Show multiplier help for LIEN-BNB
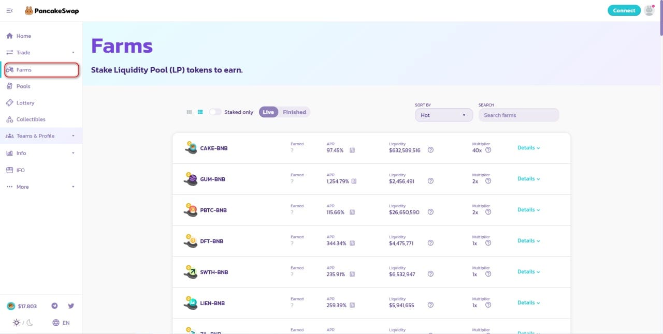Viewport: 663px width, 334px height. click(488, 305)
